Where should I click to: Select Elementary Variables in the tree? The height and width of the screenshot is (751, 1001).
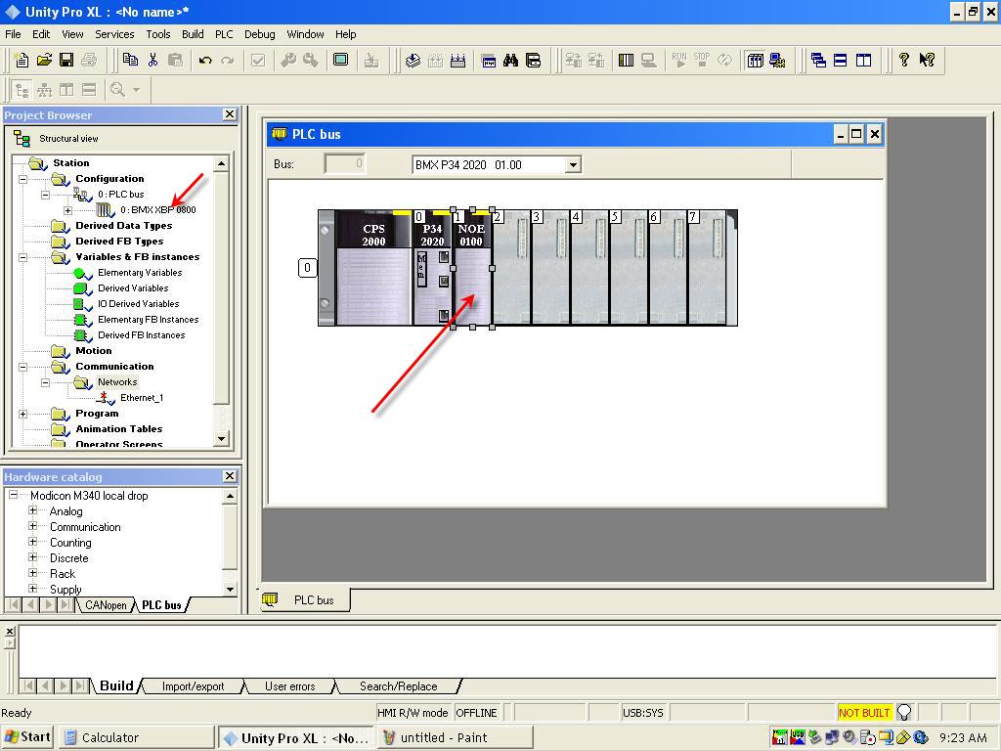pos(140,273)
